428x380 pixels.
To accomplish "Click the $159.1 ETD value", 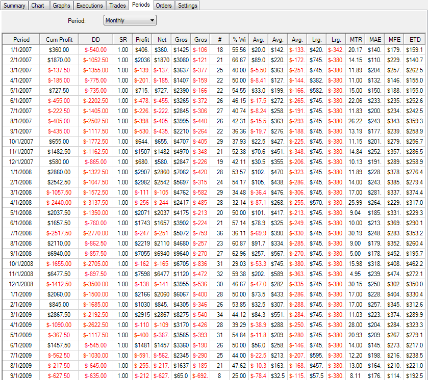I will click(x=415, y=50).
